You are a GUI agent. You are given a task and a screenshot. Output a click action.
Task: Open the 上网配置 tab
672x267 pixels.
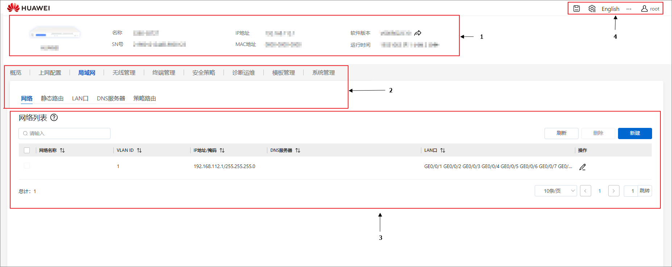tap(50, 73)
